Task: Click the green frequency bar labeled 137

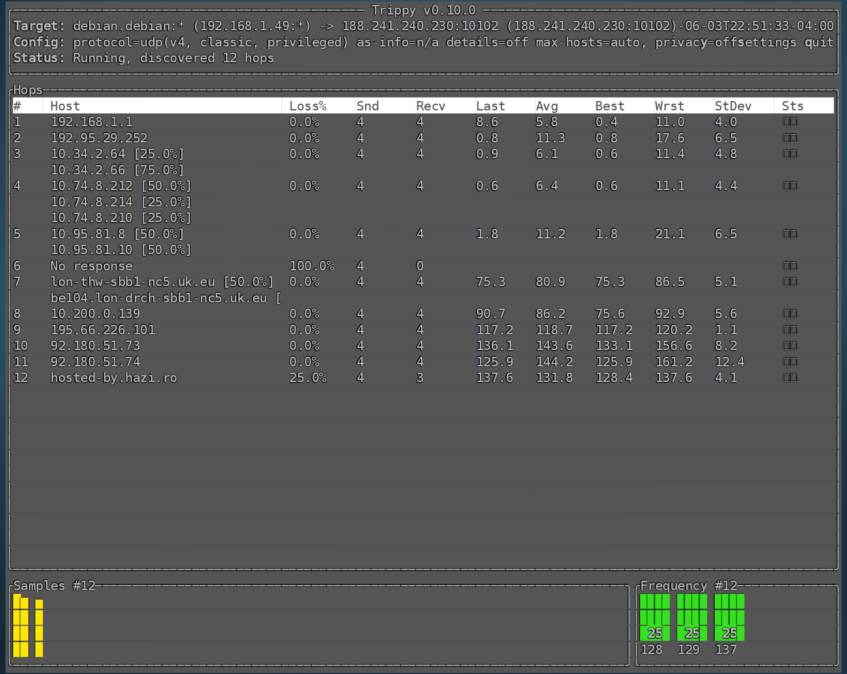Action: click(729, 617)
